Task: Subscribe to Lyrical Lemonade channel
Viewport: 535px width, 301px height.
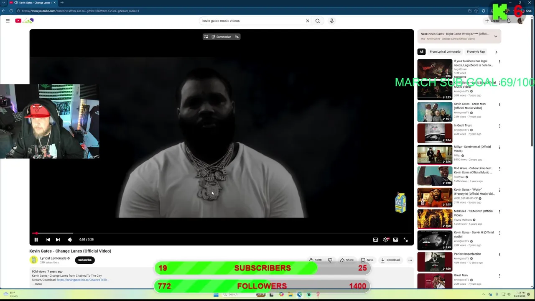Action: pyautogui.click(x=85, y=260)
